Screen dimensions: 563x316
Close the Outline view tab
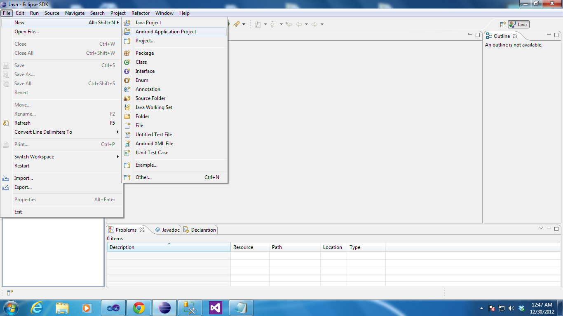click(515, 36)
